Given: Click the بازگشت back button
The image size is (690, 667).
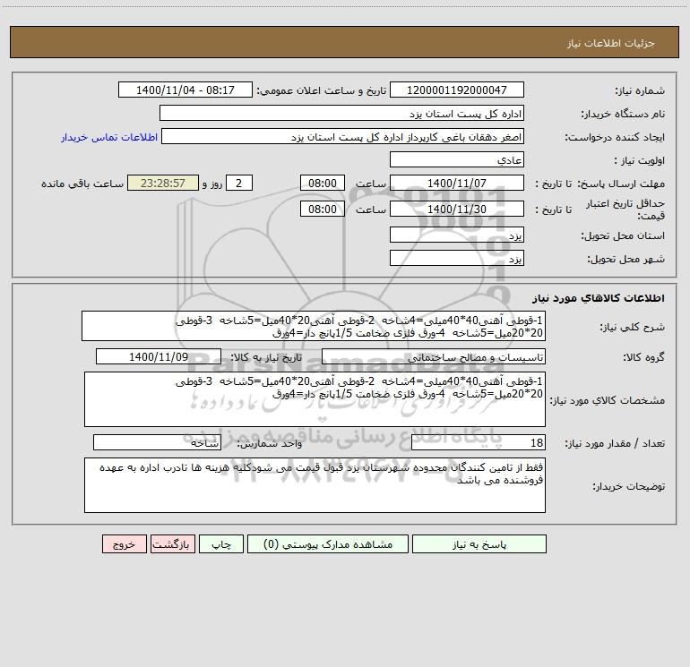Looking at the screenshot, I should (x=172, y=543).
